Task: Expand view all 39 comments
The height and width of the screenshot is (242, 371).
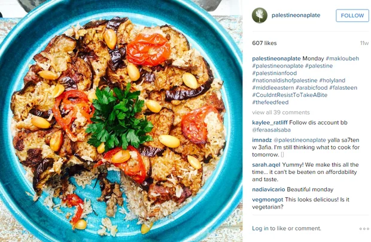Action: pyautogui.click(x=281, y=112)
